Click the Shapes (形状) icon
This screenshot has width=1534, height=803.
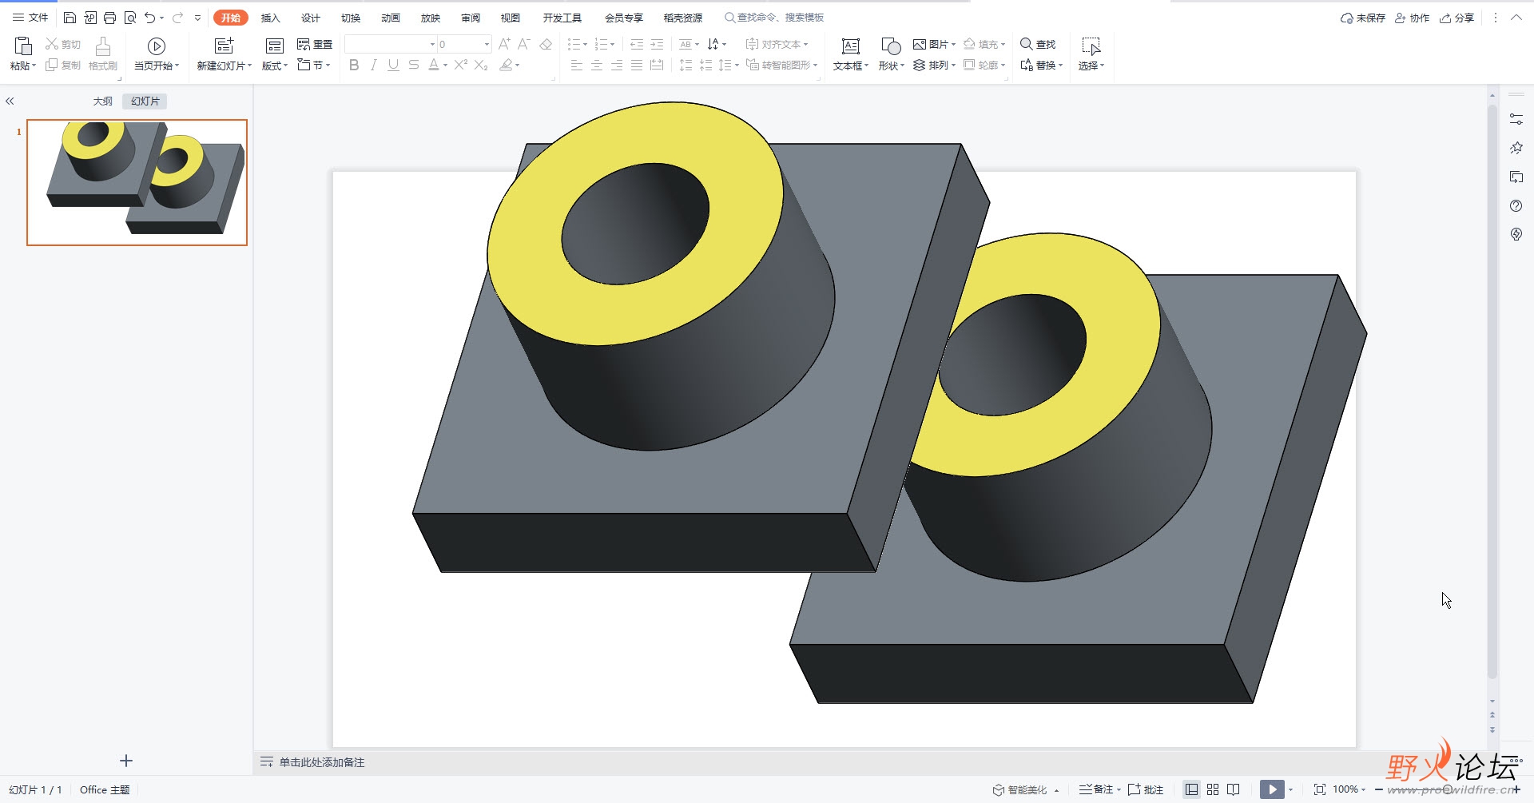[891, 46]
